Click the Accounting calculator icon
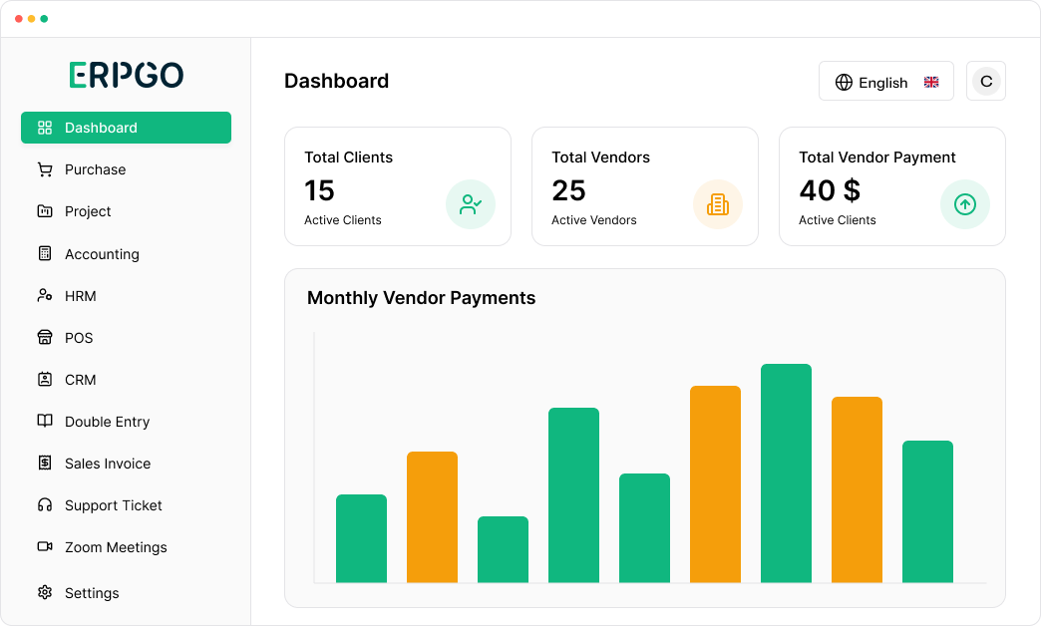 pos(45,253)
